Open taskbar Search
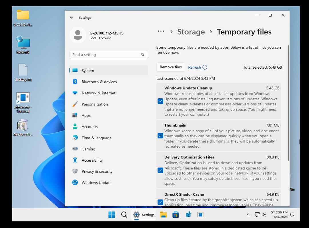The width and height of the screenshot is (309, 228). [x=124, y=215]
